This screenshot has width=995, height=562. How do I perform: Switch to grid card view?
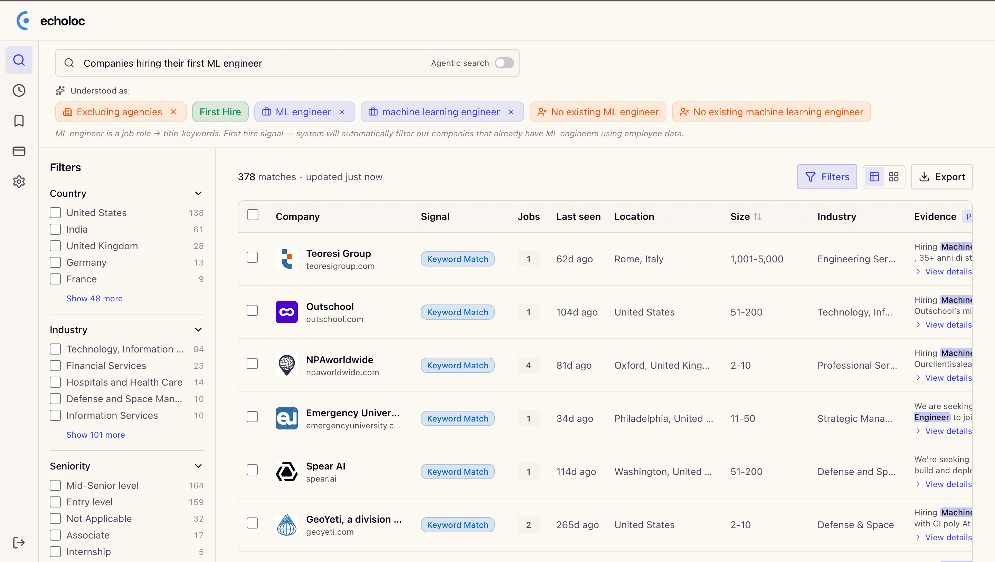893,177
